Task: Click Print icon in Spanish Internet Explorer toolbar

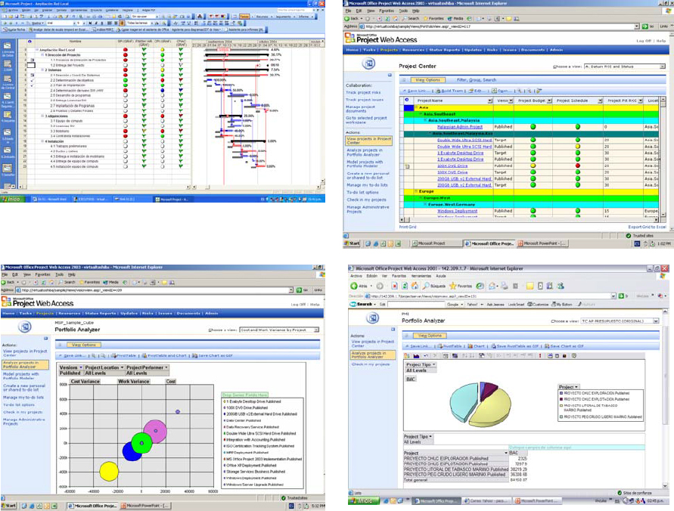Action: (505, 286)
